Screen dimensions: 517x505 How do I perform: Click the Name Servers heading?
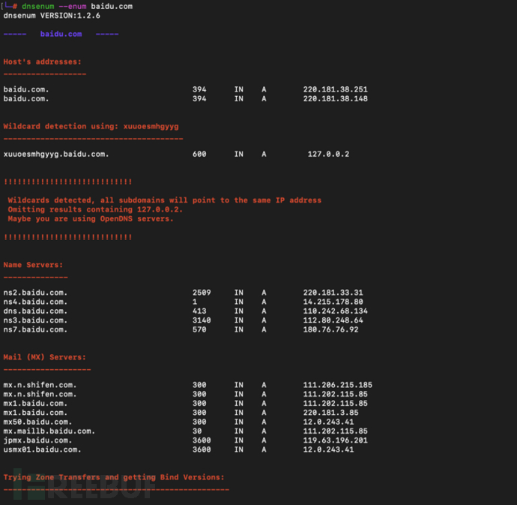click(x=33, y=265)
